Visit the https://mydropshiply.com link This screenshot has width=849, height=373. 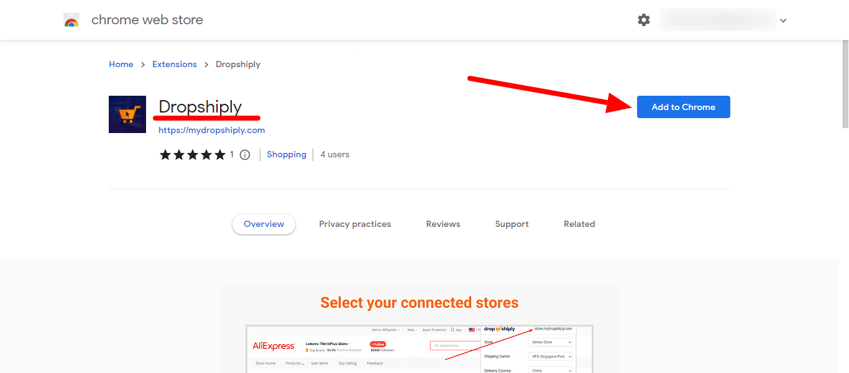coord(212,131)
